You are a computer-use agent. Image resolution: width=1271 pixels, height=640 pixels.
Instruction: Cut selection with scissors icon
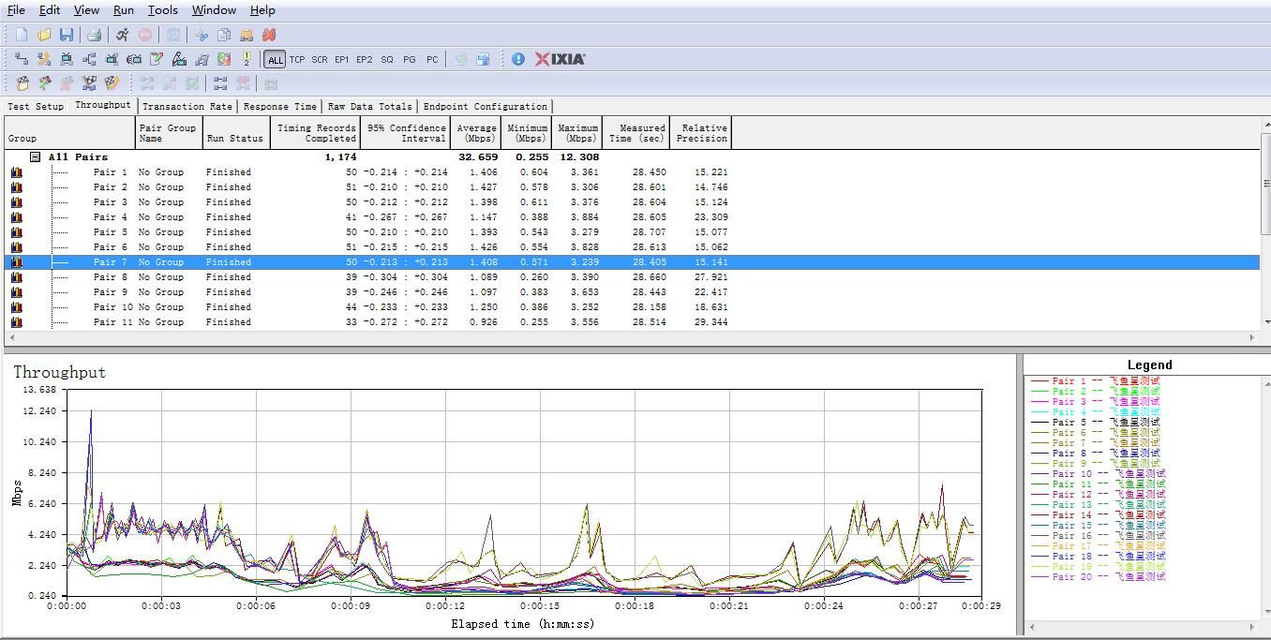[x=202, y=35]
